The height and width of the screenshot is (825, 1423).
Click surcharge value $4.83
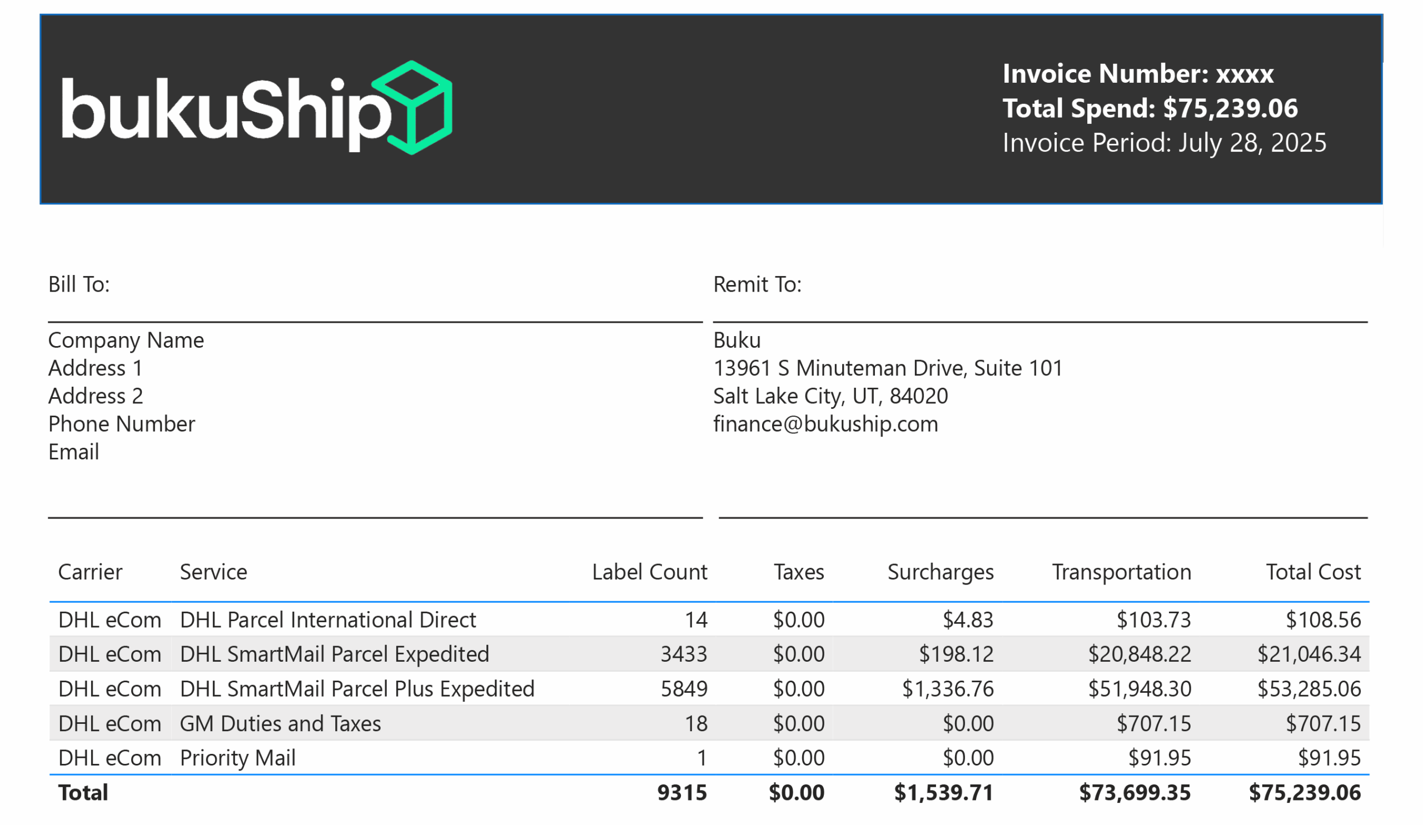tap(968, 620)
